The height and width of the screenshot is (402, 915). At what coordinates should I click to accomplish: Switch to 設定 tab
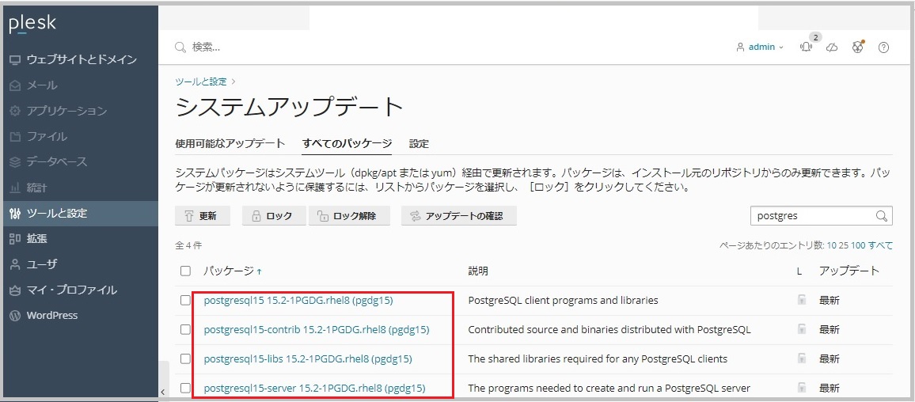419,143
